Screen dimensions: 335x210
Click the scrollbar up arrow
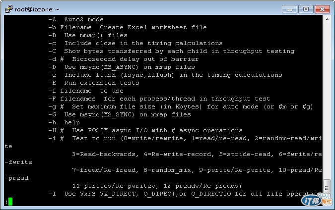[327, 19]
